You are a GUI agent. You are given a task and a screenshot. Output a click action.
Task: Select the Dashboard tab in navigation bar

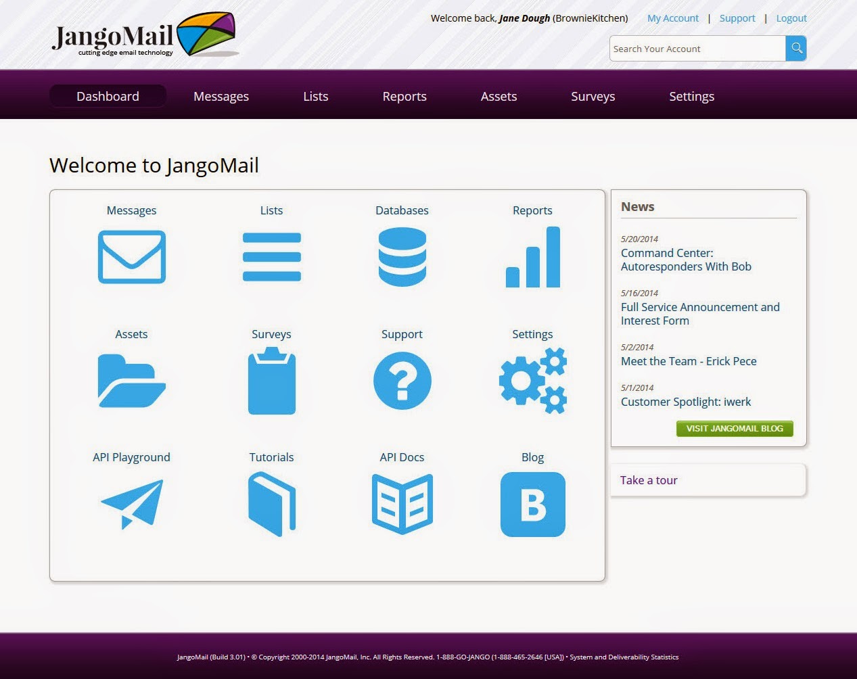tap(108, 96)
